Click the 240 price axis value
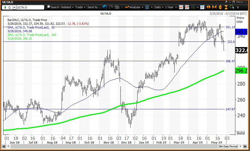Image resolution: width=250 pixels, height=151 pixels. tap(241, 115)
